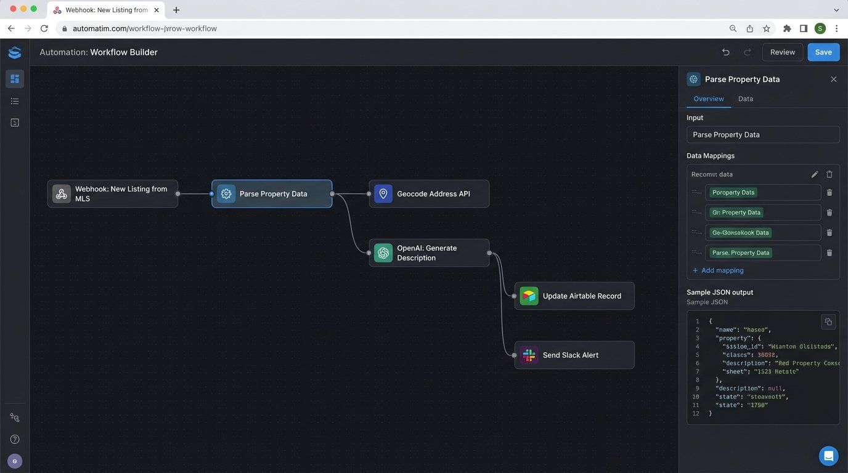Click the undo arrow in the top toolbar

[x=725, y=52]
